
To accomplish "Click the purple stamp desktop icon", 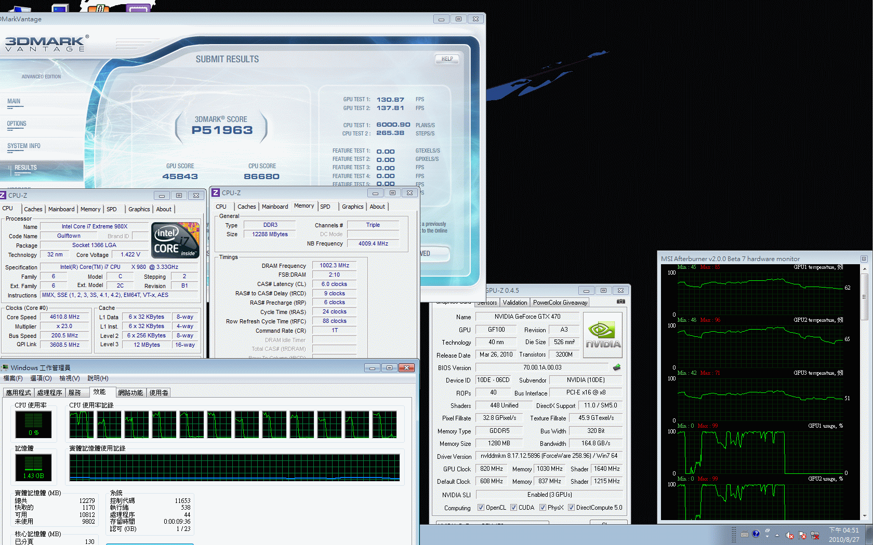I will [x=138, y=7].
